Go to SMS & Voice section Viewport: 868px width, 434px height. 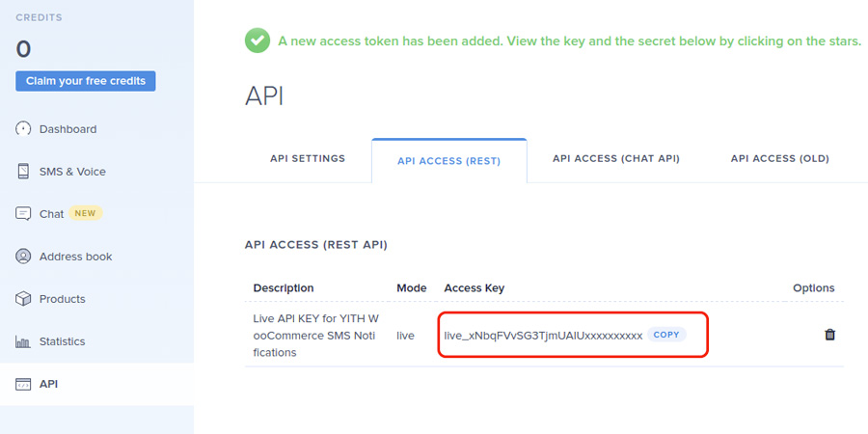72,172
